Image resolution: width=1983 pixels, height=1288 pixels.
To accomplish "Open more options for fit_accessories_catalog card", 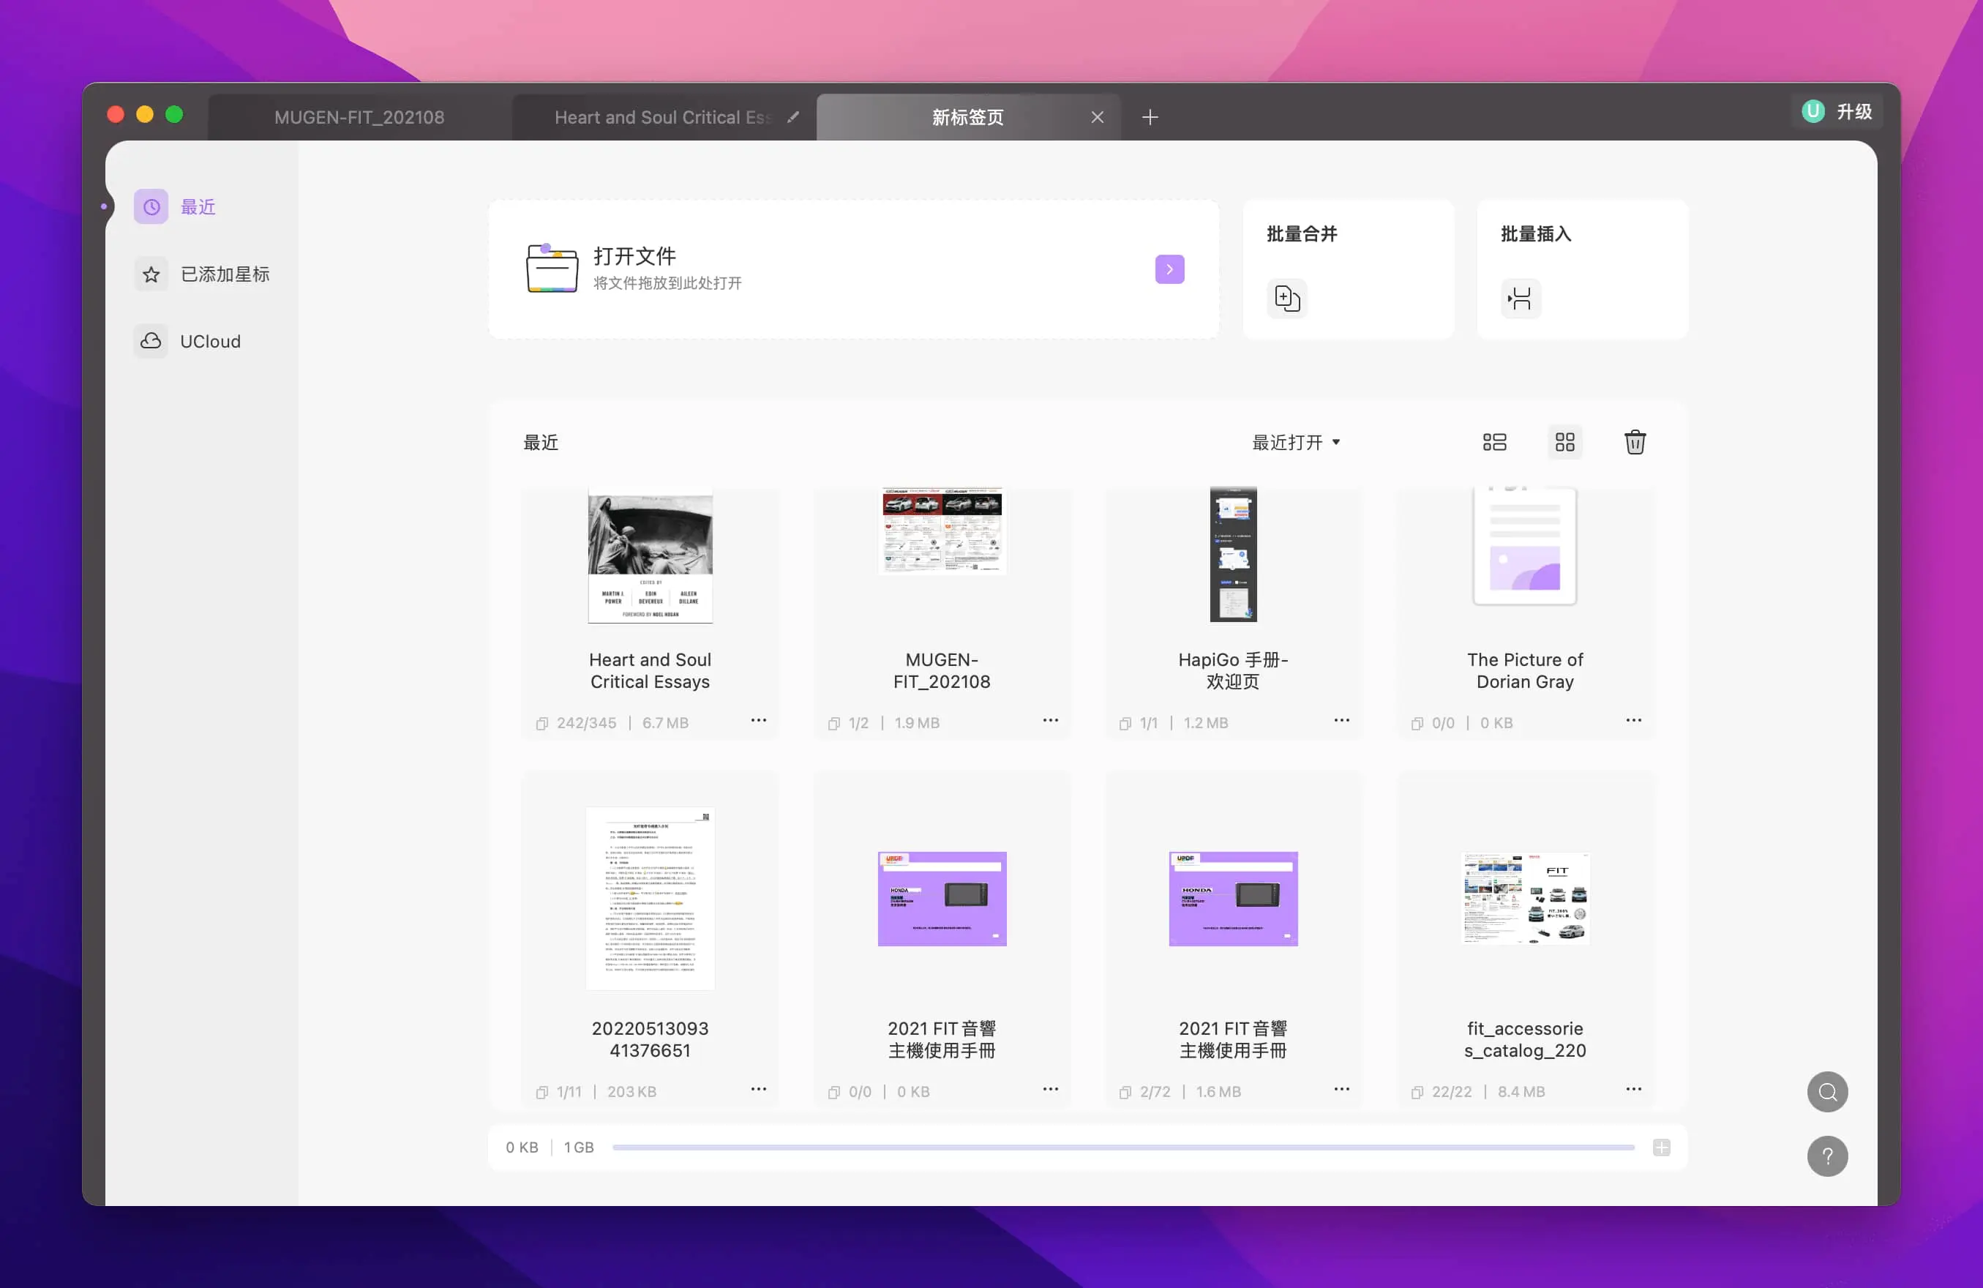I will coord(1633,1089).
